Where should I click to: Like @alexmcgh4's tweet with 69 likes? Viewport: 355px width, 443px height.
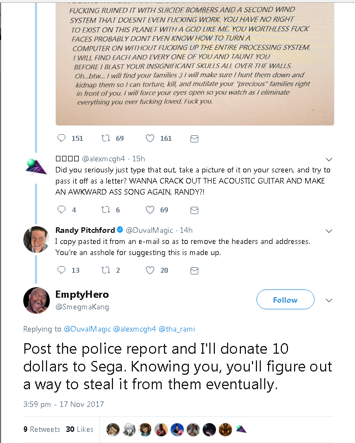pyautogui.click(x=150, y=210)
